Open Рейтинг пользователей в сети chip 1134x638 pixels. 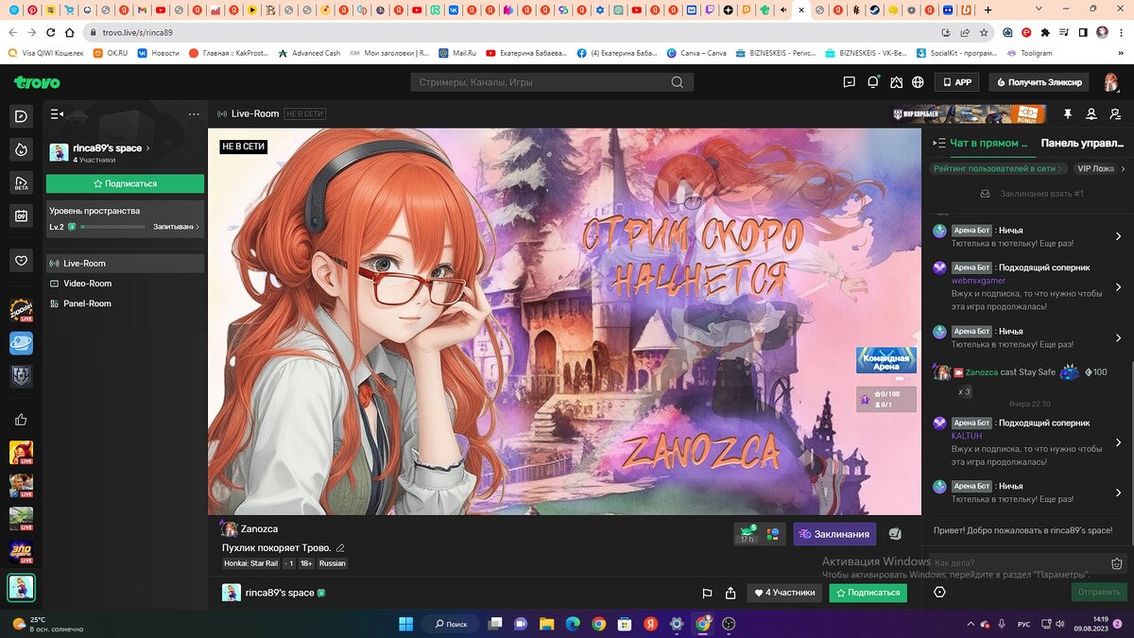tap(997, 168)
